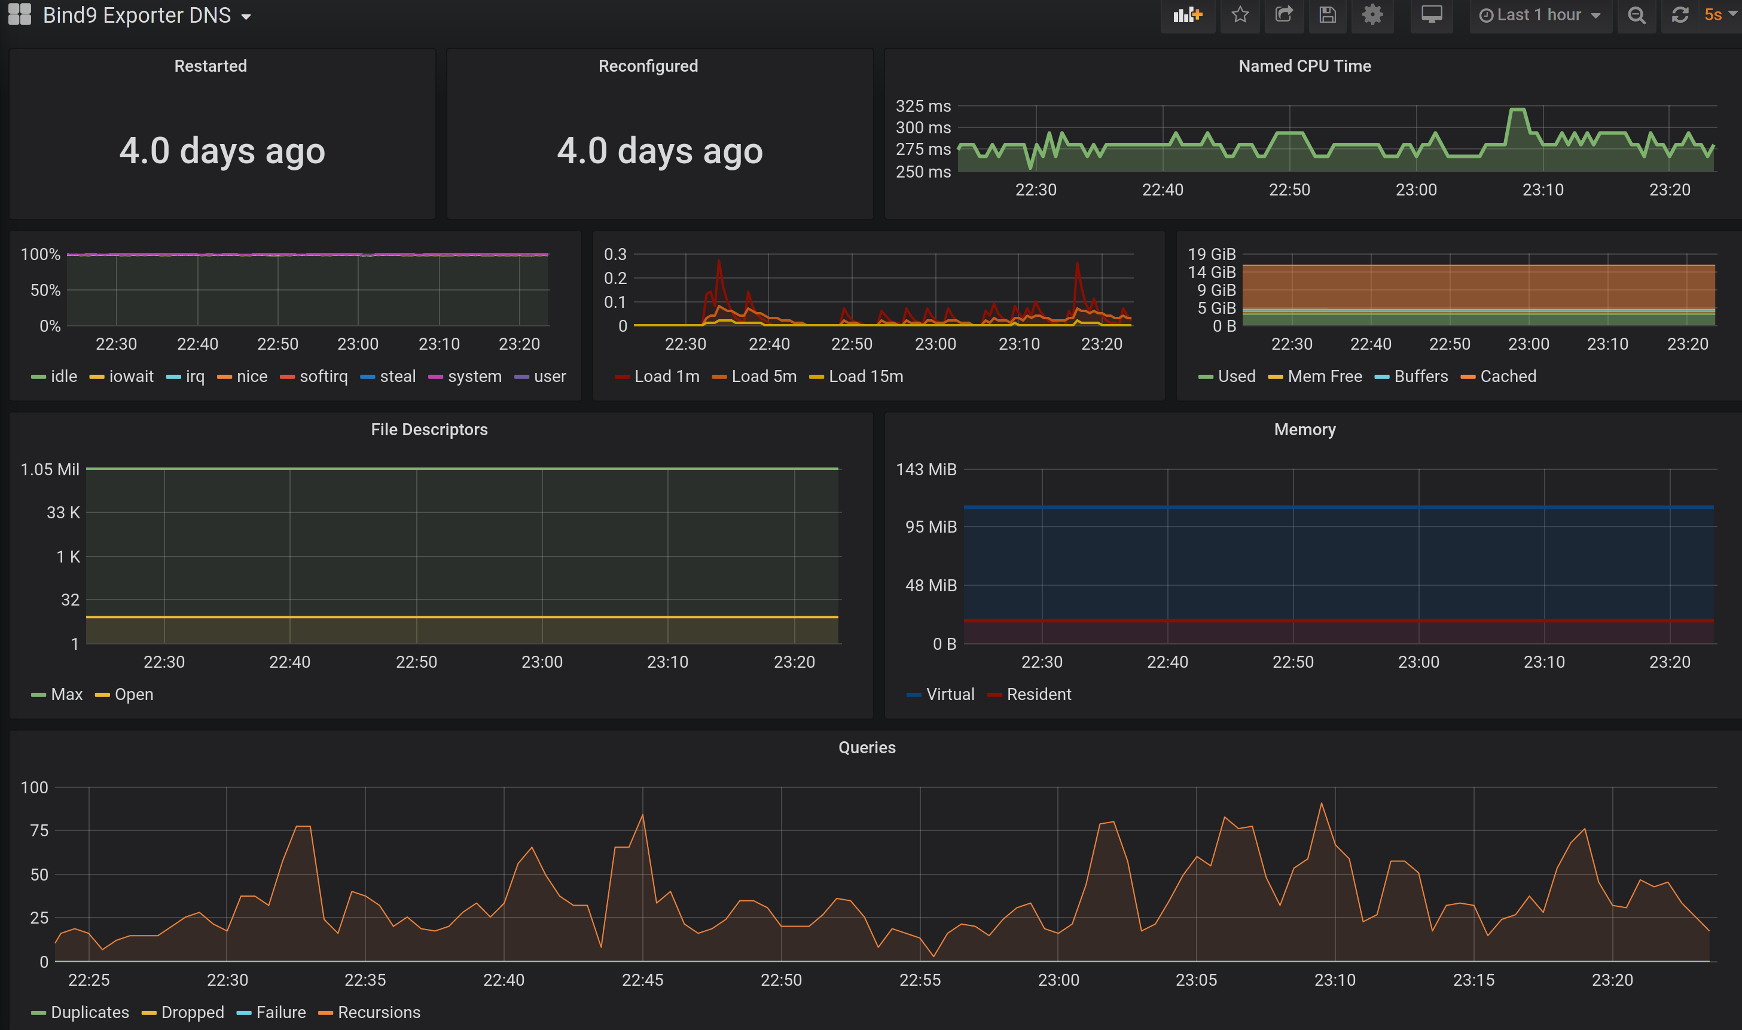Open dashboard settings gear
Viewport: 1742px width, 1030px height.
pyautogui.click(x=1372, y=16)
